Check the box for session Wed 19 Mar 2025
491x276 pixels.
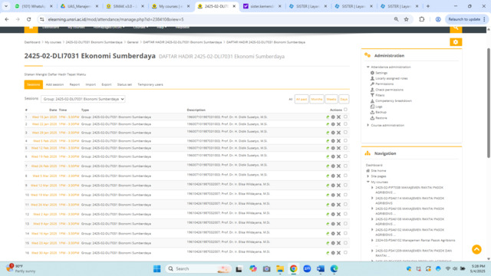pyautogui.click(x=345, y=195)
